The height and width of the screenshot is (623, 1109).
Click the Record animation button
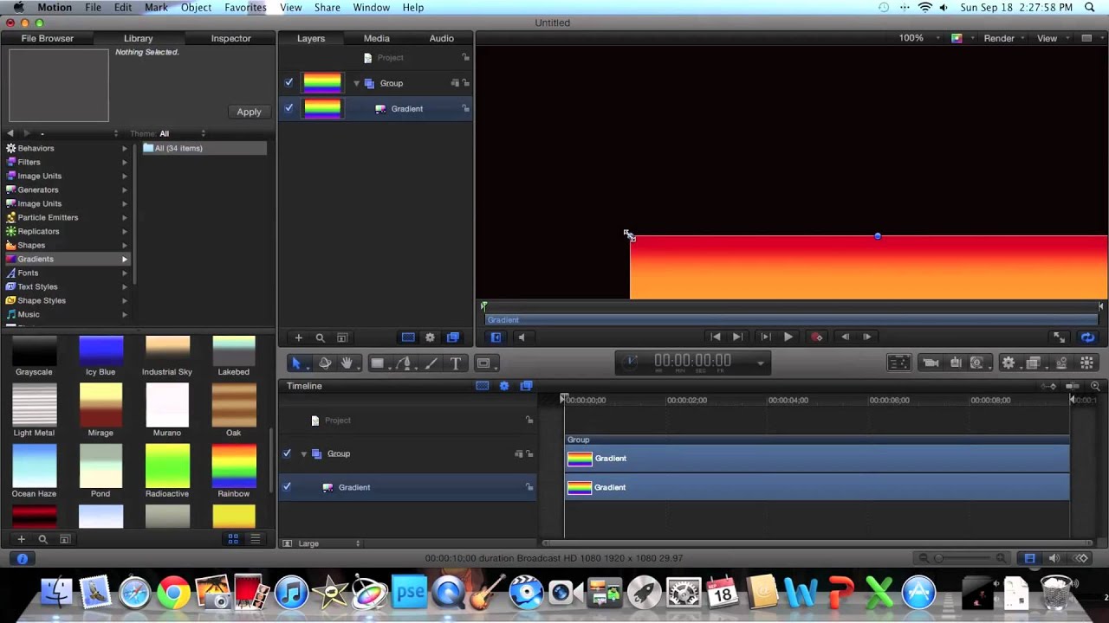[816, 337]
